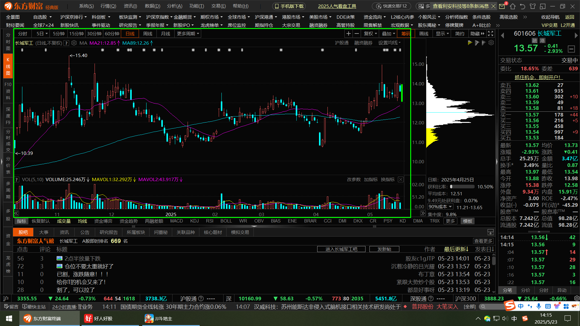The width and height of the screenshot is (580, 326).
Task: Click 手机版下载 button
Action: (x=289, y=6)
